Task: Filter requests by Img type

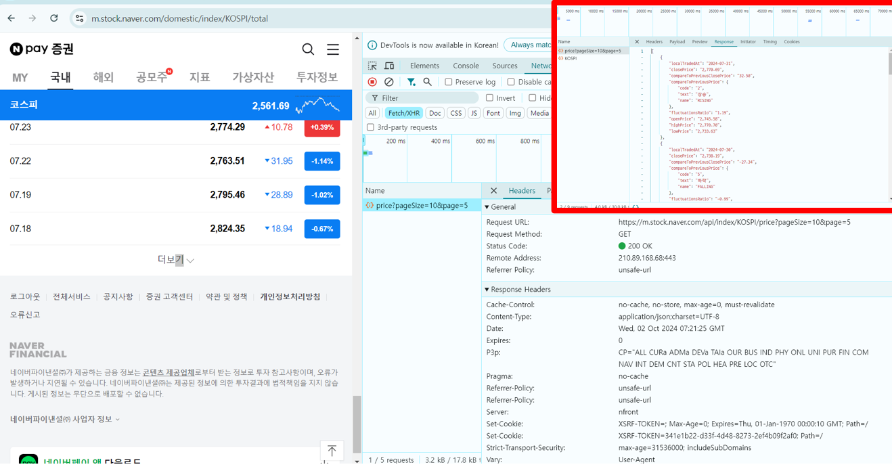Action: (515, 113)
